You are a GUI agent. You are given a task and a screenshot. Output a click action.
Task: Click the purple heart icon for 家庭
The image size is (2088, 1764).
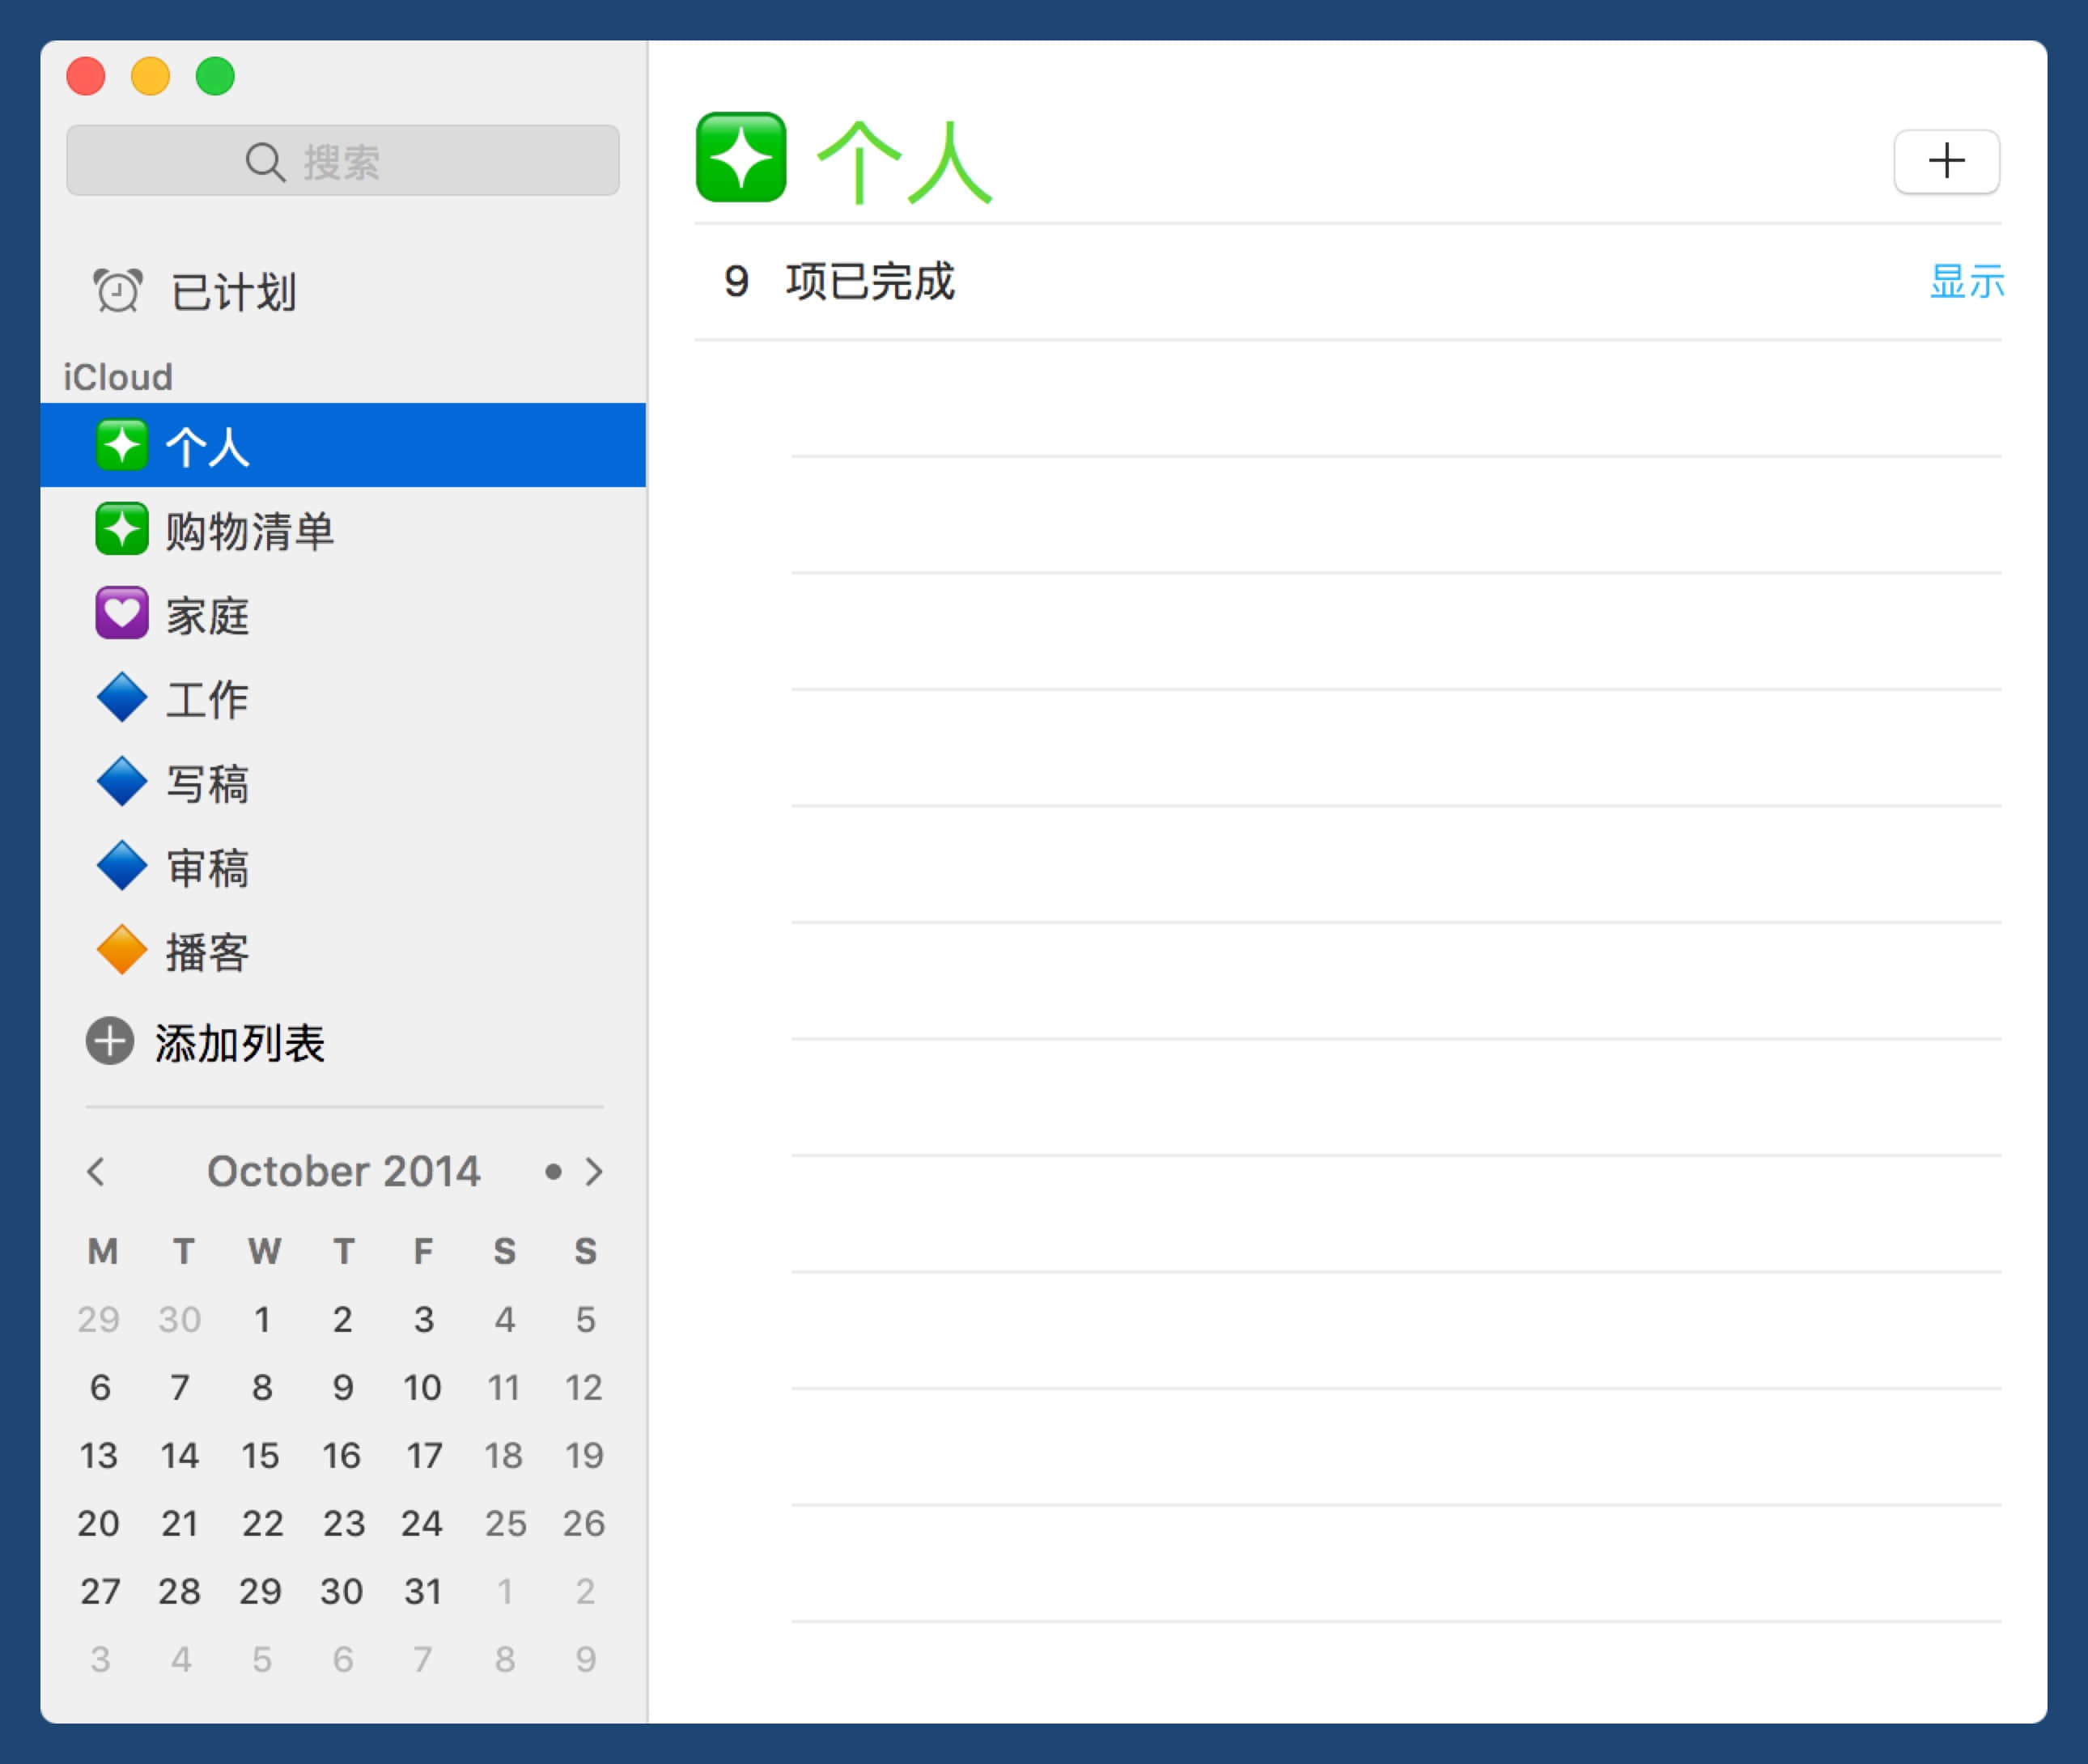122,613
